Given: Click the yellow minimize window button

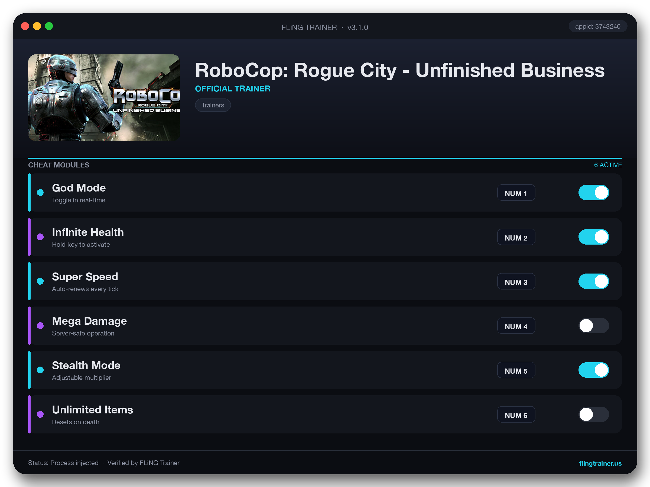Looking at the screenshot, I should point(37,27).
